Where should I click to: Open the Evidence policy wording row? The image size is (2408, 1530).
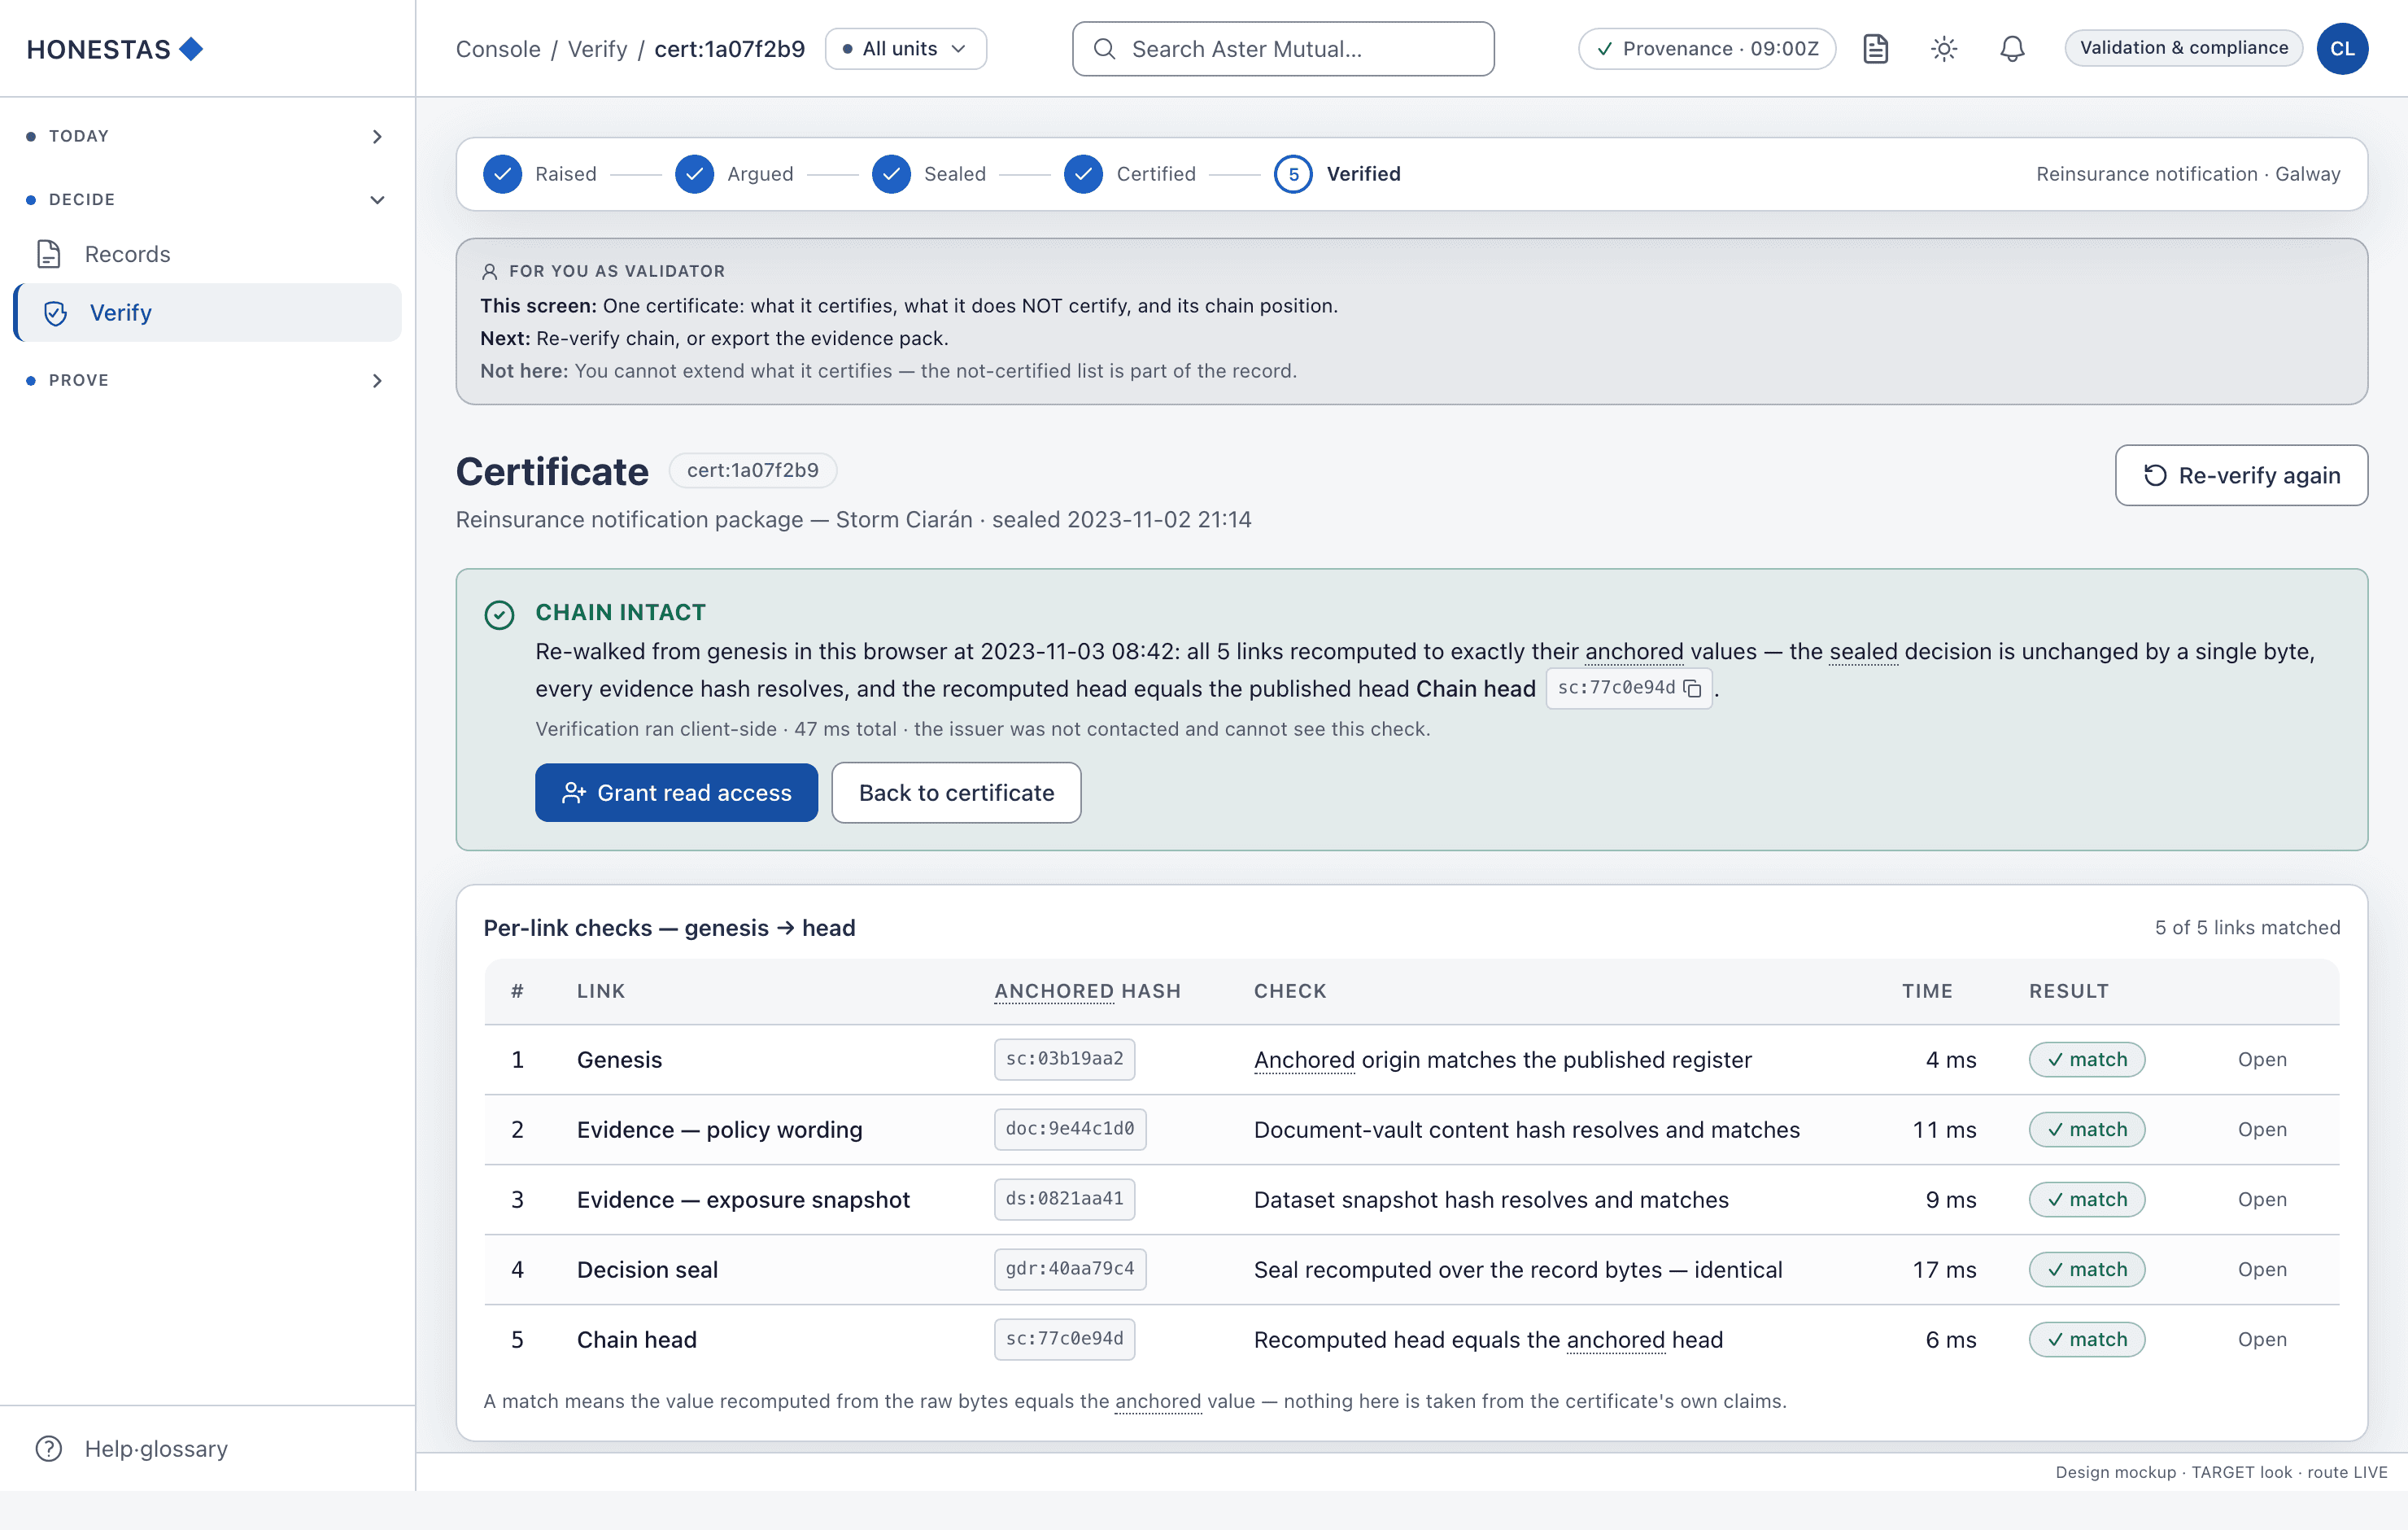point(2261,1129)
